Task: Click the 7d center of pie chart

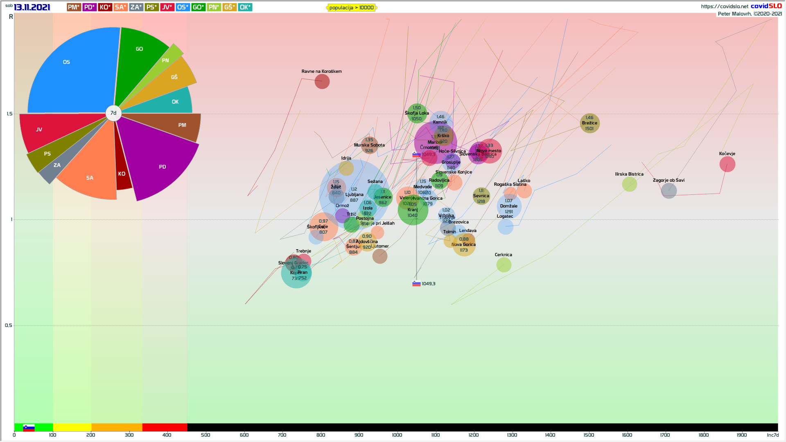Action: point(113,113)
